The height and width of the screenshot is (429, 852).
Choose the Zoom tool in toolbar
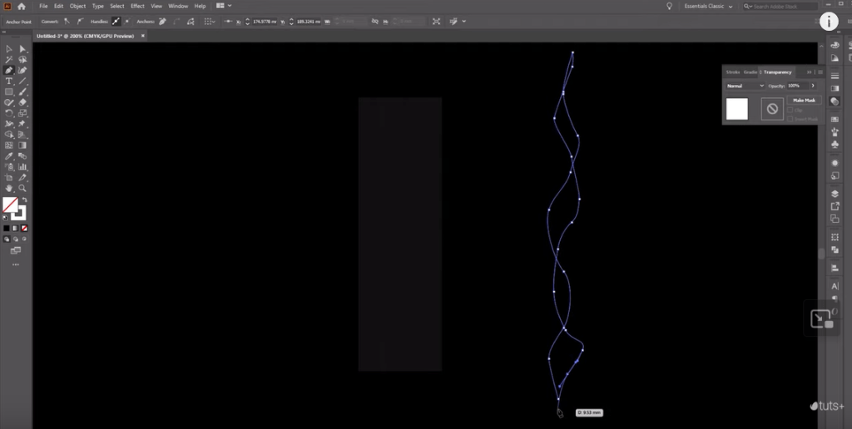(22, 189)
